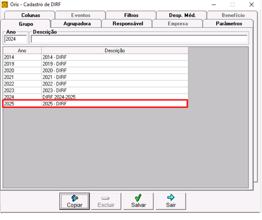
Task: Open the Colunas tab
Action: click(30, 15)
